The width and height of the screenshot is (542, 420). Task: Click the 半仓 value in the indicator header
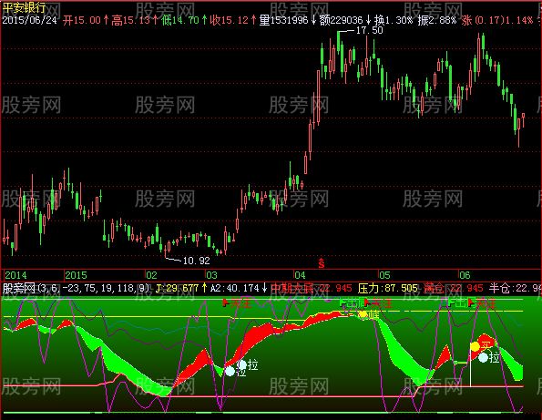[515, 288]
